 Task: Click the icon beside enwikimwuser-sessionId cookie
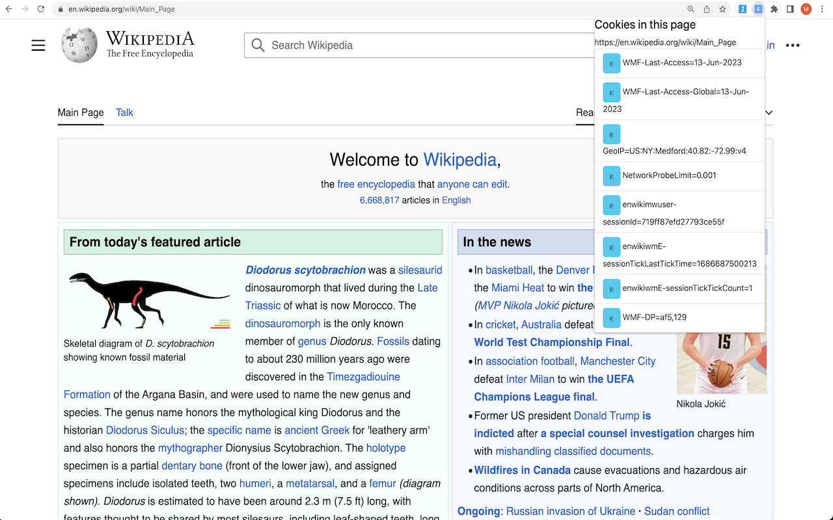pyautogui.click(x=611, y=205)
